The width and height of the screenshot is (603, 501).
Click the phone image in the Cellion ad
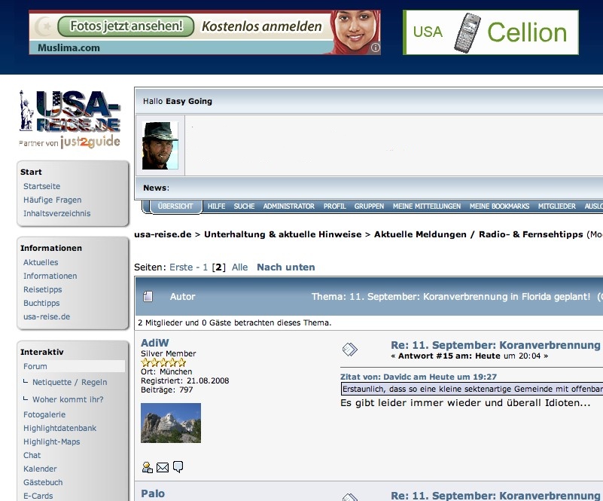click(x=467, y=32)
